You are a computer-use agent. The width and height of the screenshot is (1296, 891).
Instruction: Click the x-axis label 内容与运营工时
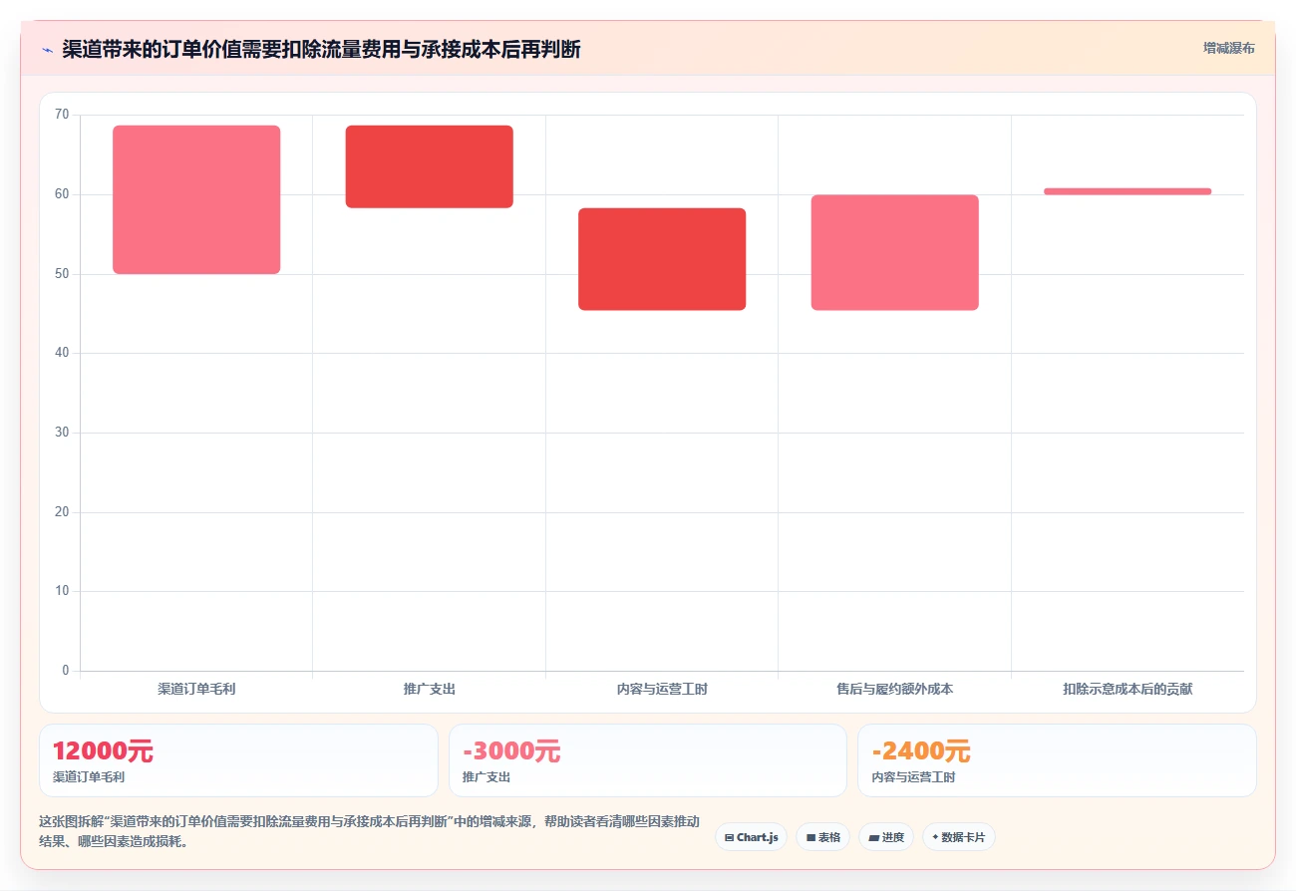click(662, 689)
